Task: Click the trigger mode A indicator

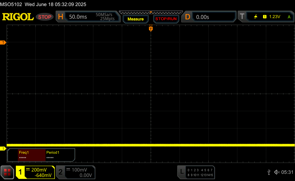Action: click(x=289, y=17)
